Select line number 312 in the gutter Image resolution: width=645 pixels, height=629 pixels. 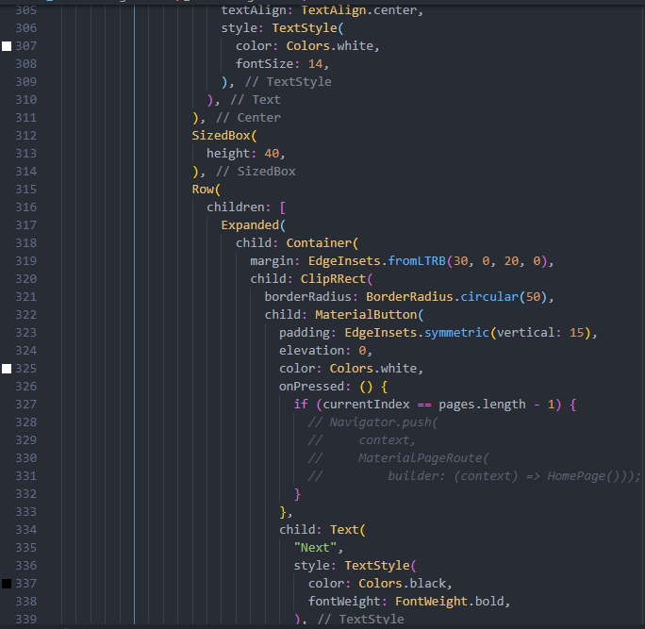(x=25, y=136)
